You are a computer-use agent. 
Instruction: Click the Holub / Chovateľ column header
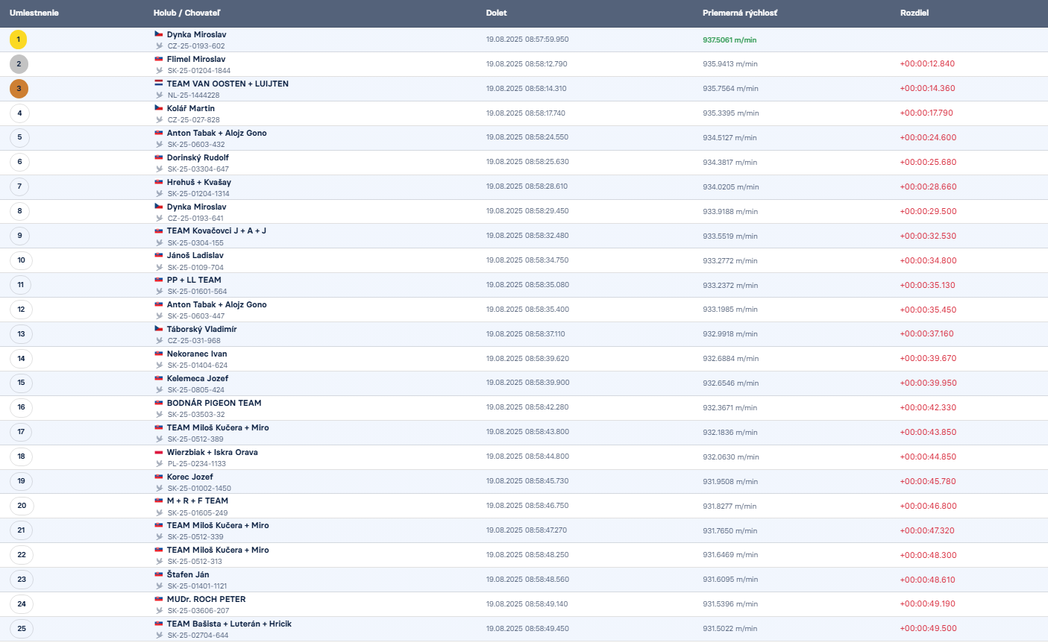click(x=186, y=13)
